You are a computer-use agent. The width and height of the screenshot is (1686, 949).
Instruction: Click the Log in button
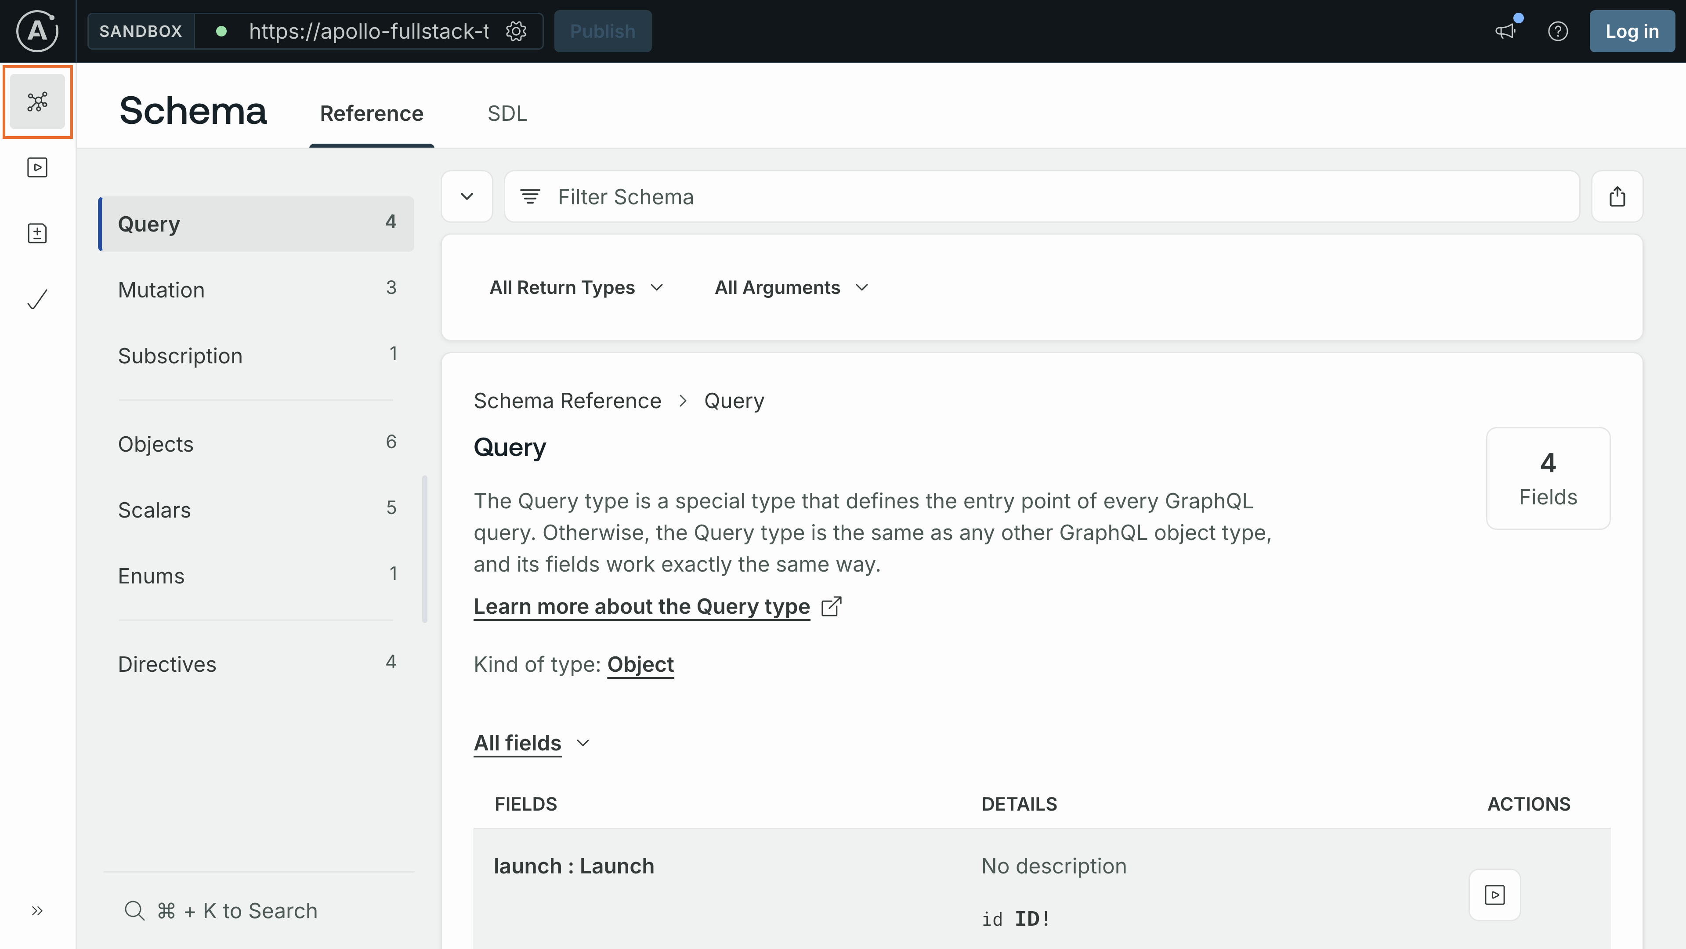(x=1632, y=31)
